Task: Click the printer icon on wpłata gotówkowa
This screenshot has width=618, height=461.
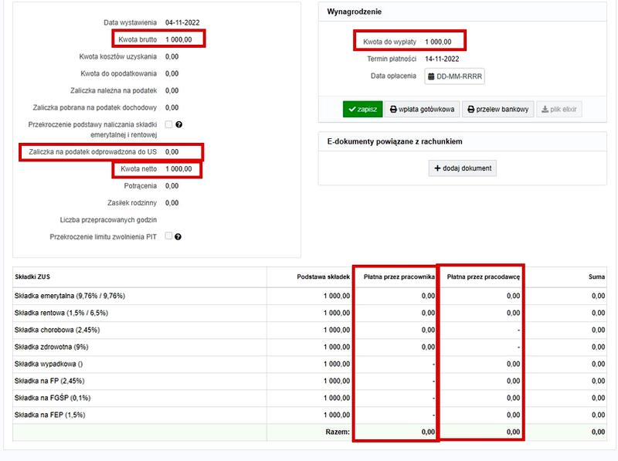Action: [393, 109]
